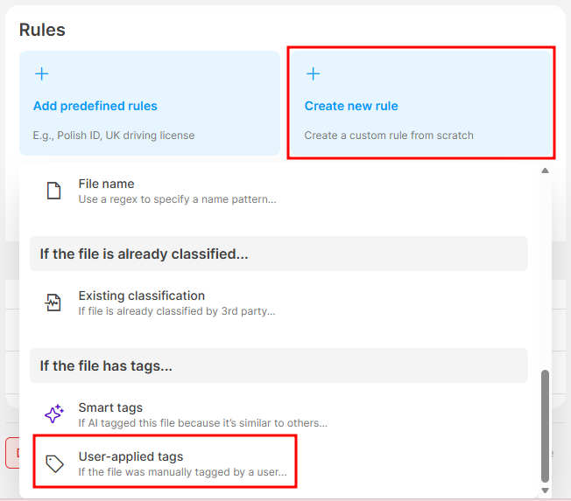The image size is (571, 501).
Task: Click the scrollbar up arrow
Action: 546,171
